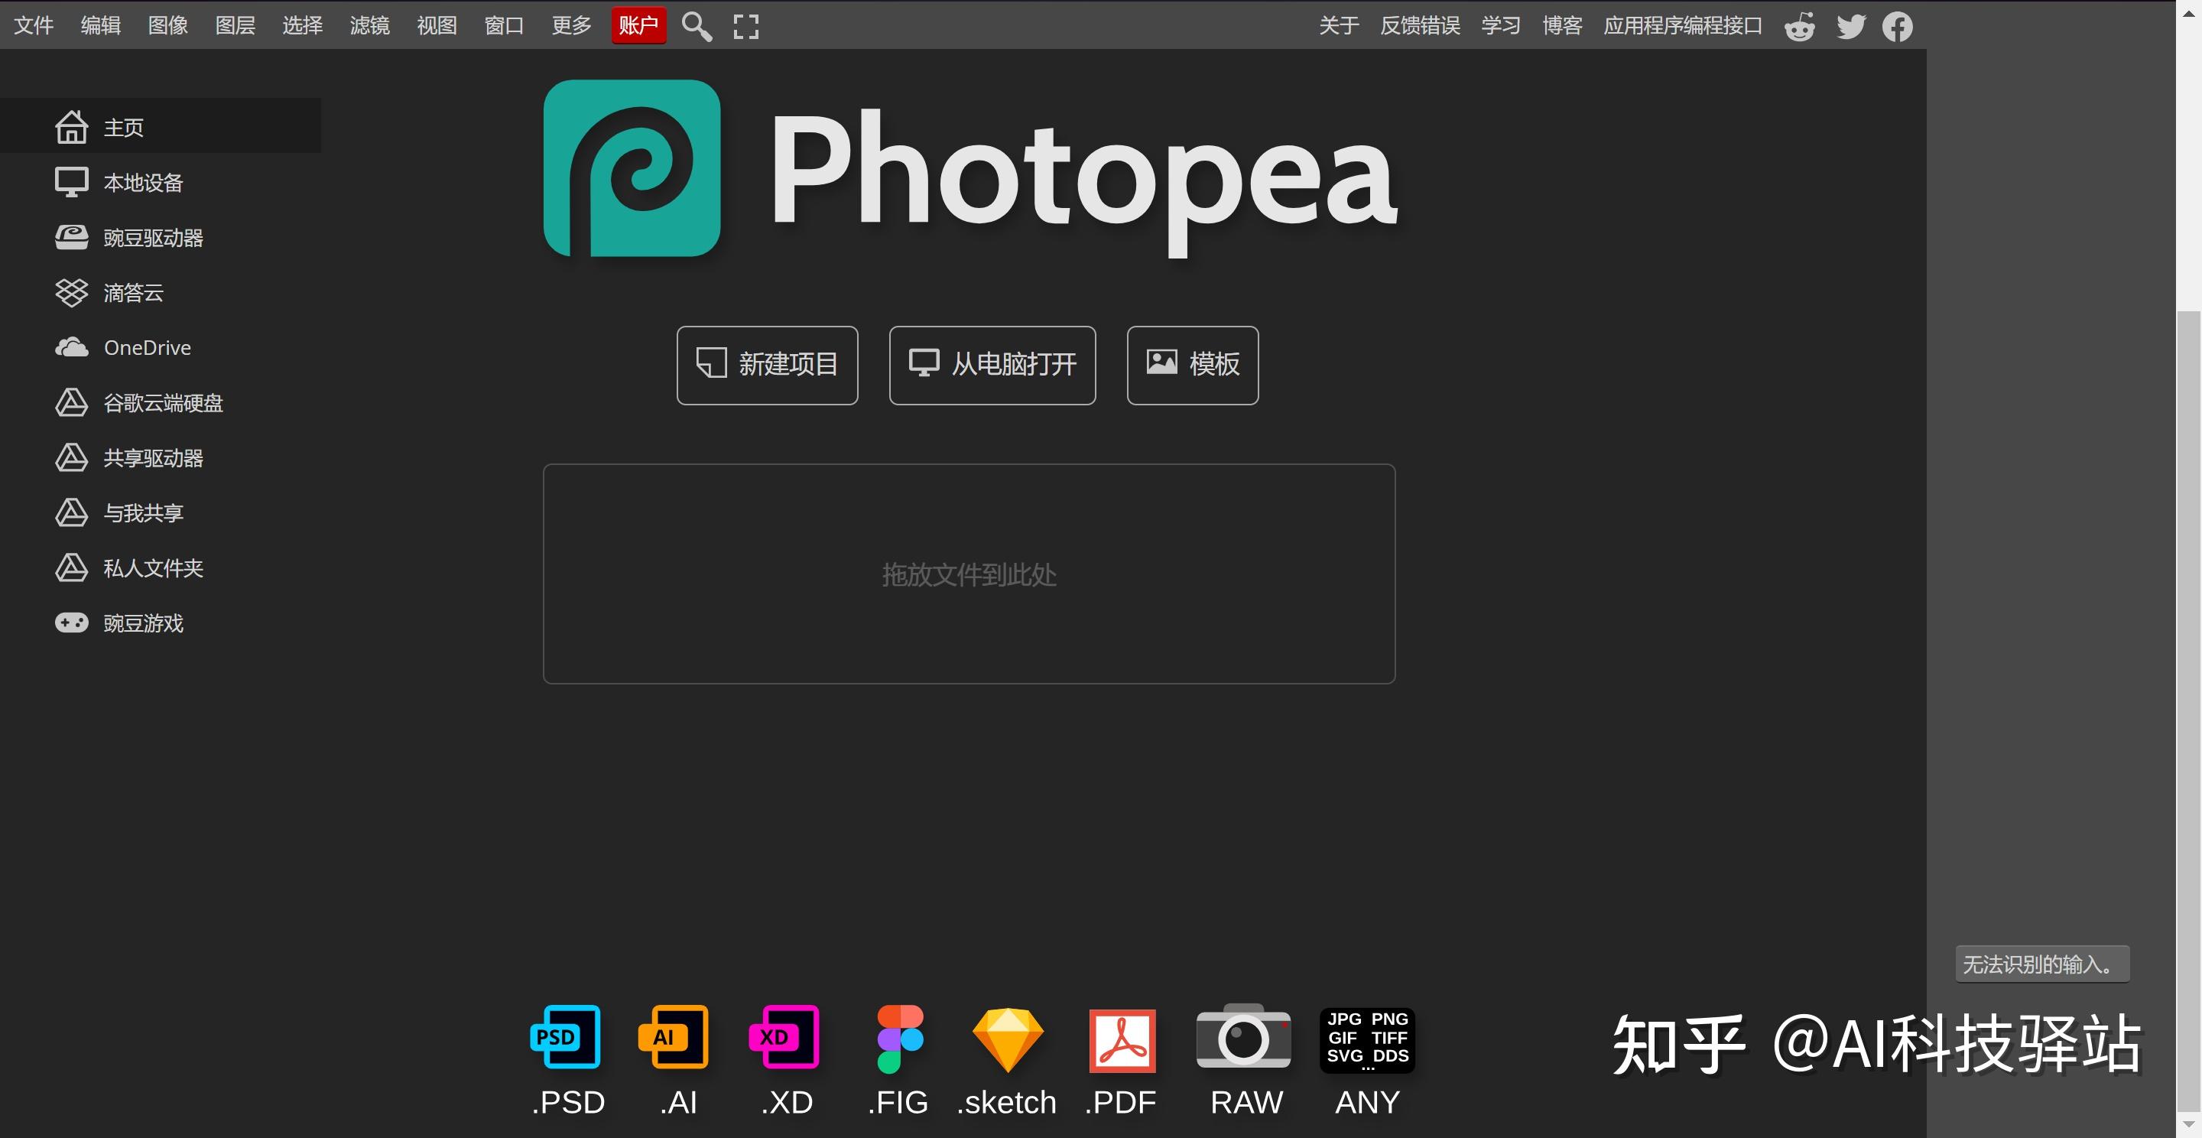The width and height of the screenshot is (2202, 1138).
Task: Select 谷歌云端硬盘 in the sidebar
Action: 161,402
